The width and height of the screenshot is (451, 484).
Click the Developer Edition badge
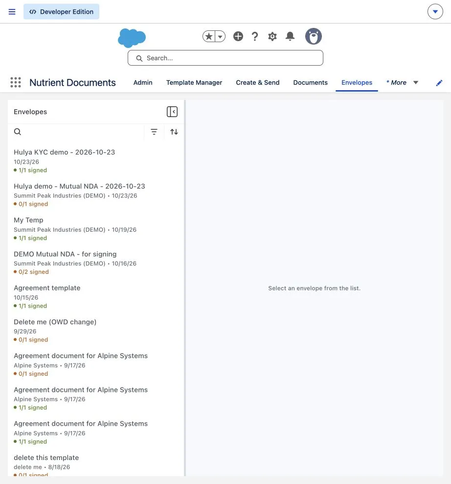(61, 12)
